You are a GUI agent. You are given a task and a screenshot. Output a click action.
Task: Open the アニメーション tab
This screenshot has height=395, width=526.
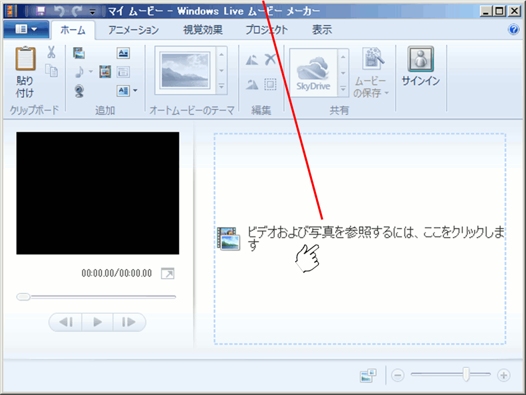pos(134,30)
